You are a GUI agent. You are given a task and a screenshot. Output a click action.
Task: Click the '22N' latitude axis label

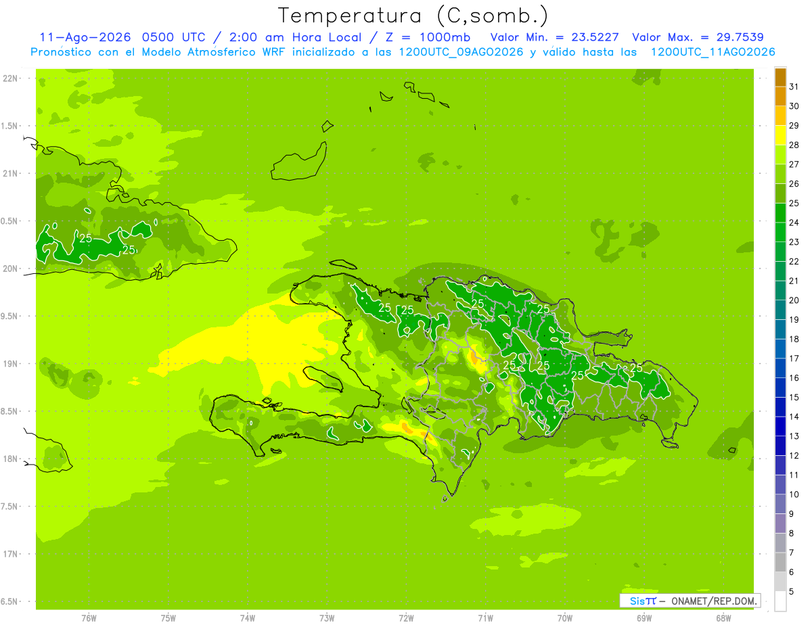click(x=11, y=78)
